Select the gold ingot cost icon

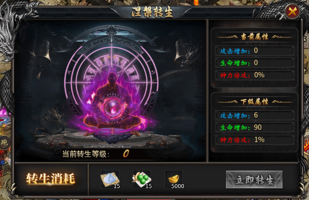tap(174, 179)
